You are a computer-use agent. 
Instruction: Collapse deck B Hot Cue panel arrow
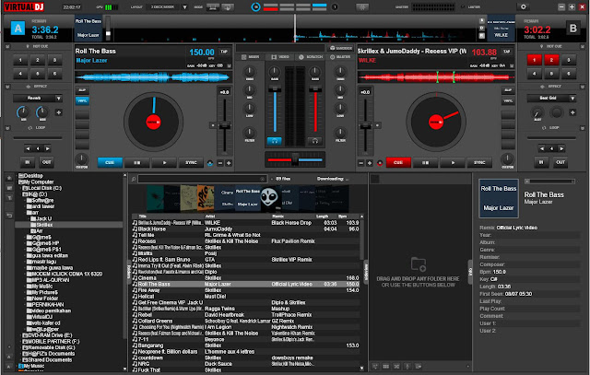[583, 46]
